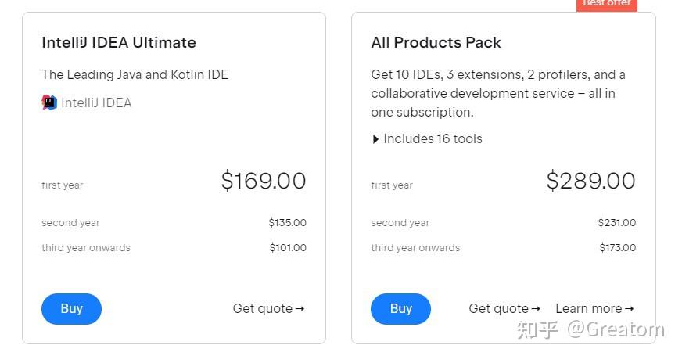Select the All Products Pack heading

coord(436,42)
